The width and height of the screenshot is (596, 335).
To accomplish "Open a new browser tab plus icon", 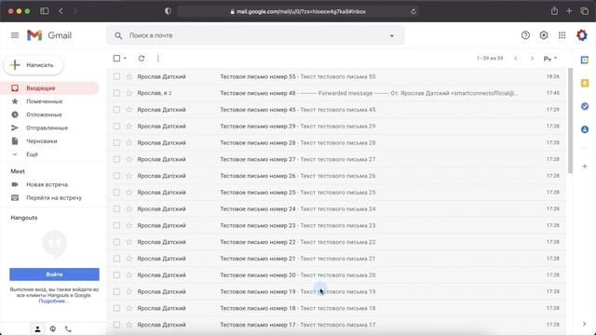I will point(569,11).
